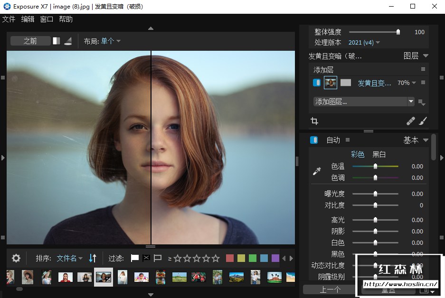Filter by white pick flag
Image resolution: width=445 pixels, height=298 pixels.
[x=135, y=258]
